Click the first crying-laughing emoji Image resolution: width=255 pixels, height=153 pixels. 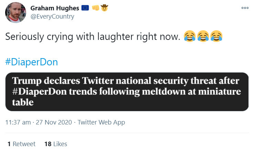(189, 36)
